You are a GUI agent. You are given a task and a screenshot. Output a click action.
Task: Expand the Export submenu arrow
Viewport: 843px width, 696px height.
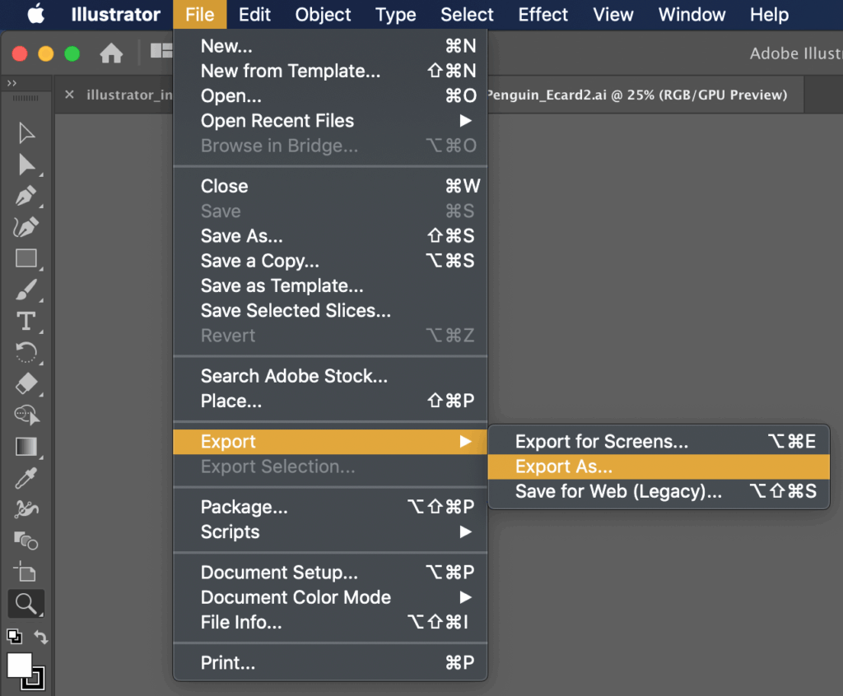[466, 442]
